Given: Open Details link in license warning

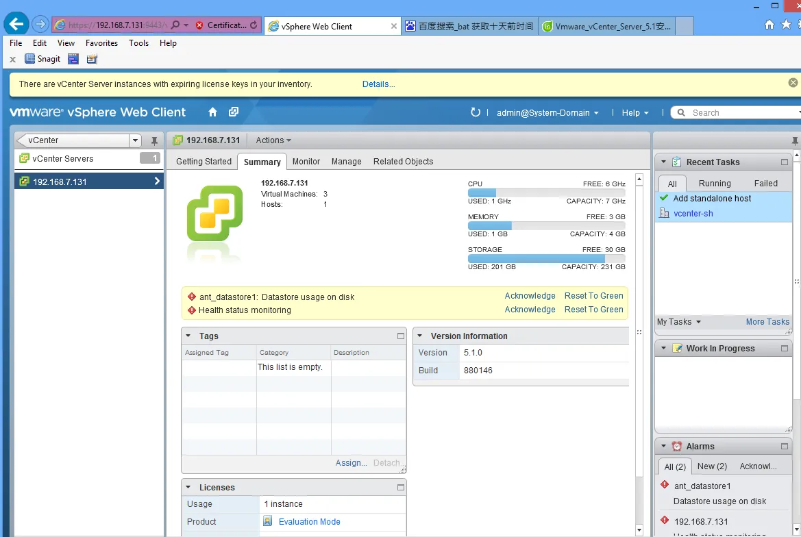Looking at the screenshot, I should [x=378, y=84].
